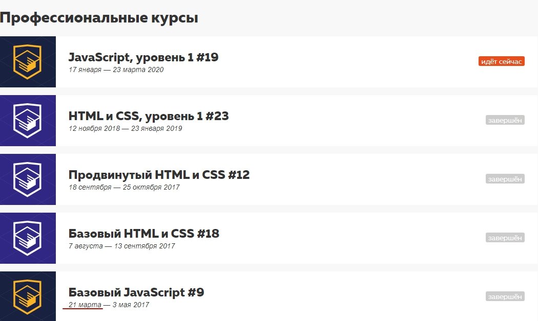Click the date range 17 января — 23 марта 2020
The image size is (538, 321).
coord(116,70)
